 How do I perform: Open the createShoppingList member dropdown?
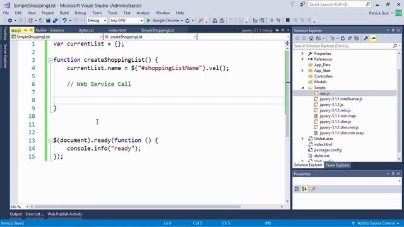[150, 37]
